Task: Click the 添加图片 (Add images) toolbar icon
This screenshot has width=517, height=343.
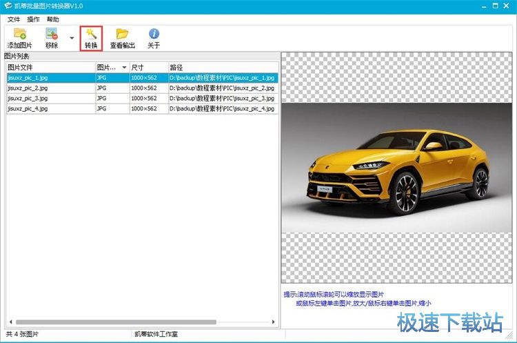Action: click(19, 34)
